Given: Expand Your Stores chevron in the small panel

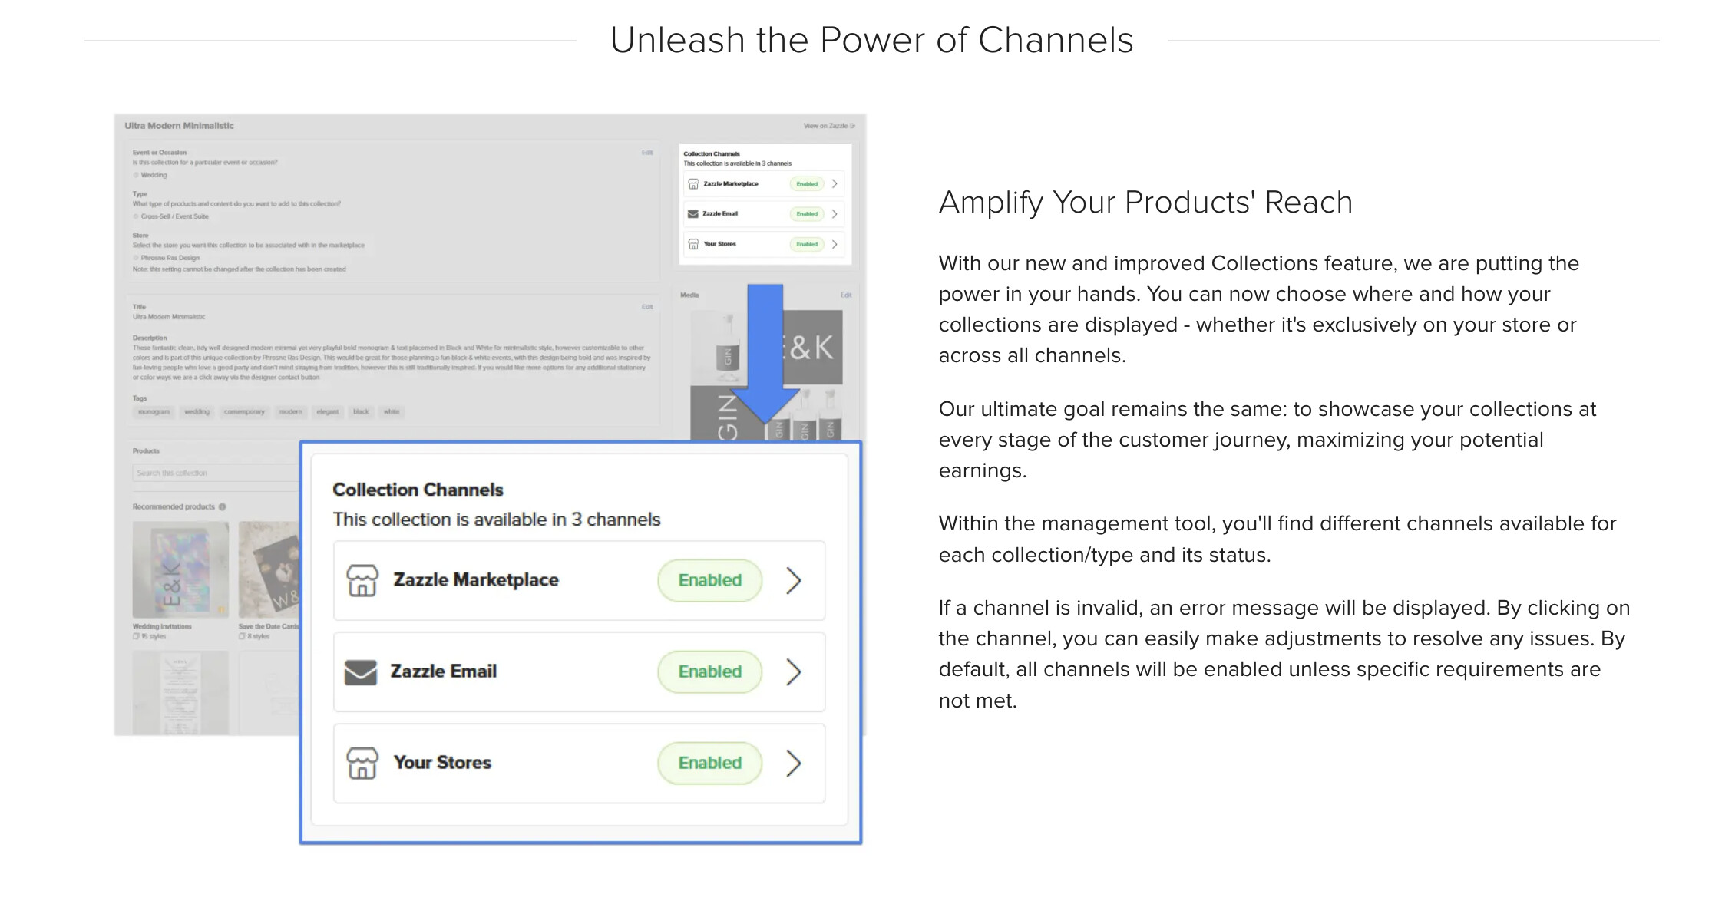Looking at the screenshot, I should click(835, 244).
